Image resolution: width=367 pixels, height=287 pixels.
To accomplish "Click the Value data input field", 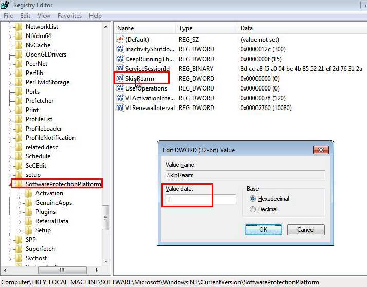I will [200, 199].
